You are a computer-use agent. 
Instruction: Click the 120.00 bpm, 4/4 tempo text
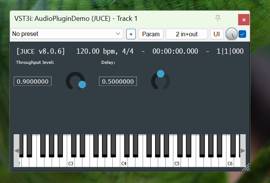[x=105, y=51]
